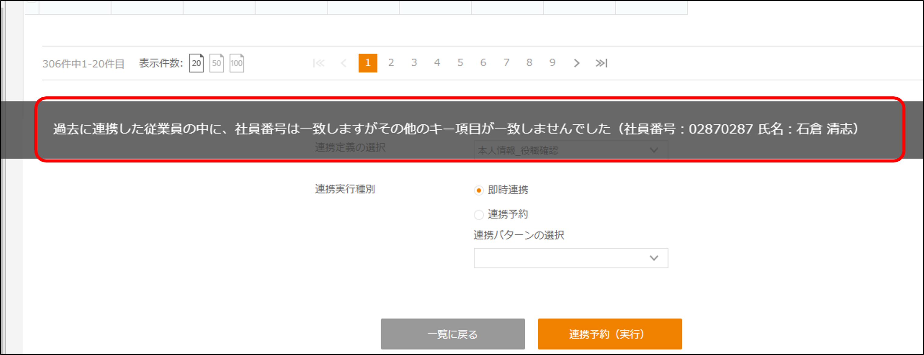Viewport: 924px width, 355px height.
Task: Open the 本人情報_役職確認 definition dropdown
Action: tap(571, 150)
